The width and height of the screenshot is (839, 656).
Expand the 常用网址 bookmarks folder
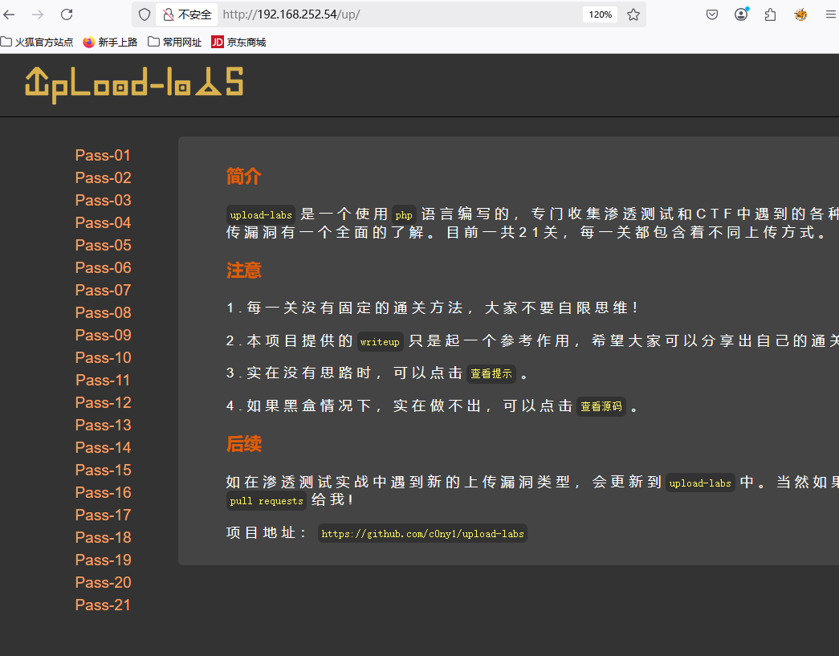[x=174, y=42]
